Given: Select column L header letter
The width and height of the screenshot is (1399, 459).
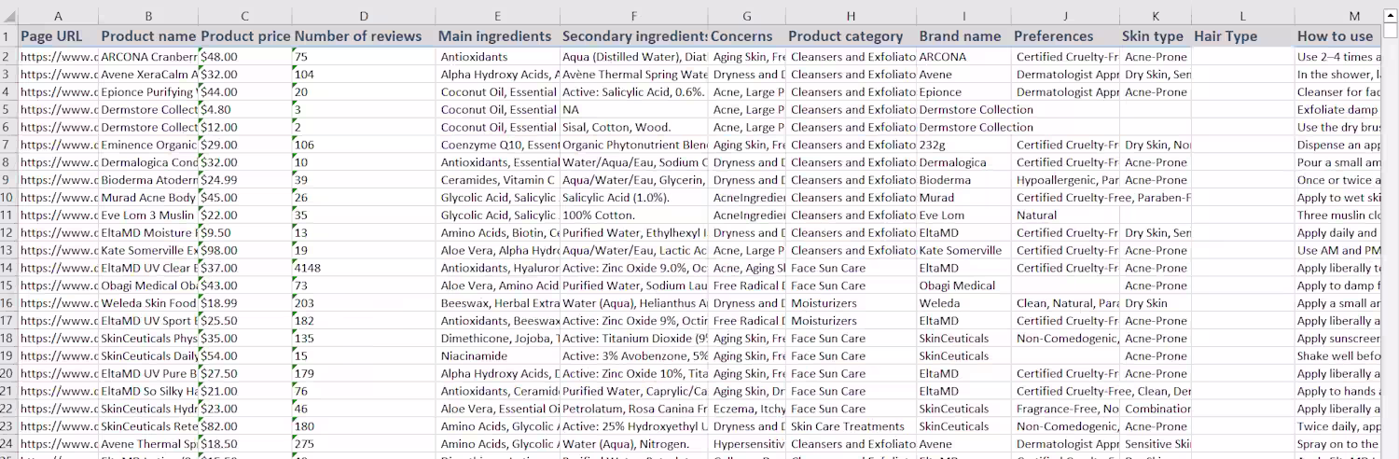Looking at the screenshot, I should (1242, 16).
